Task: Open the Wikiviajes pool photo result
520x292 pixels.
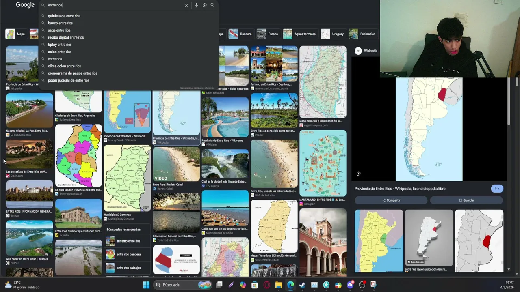Action: pyautogui.click(x=225, y=117)
